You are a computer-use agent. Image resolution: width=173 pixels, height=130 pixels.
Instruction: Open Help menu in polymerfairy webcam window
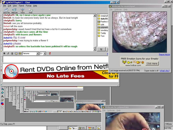[x=119, y=110]
